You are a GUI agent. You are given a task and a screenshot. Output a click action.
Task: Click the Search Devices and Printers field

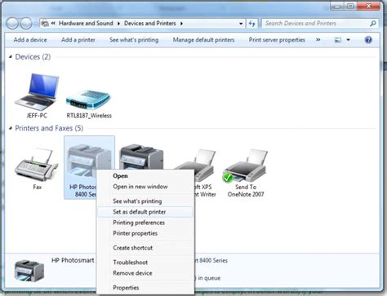click(x=316, y=24)
